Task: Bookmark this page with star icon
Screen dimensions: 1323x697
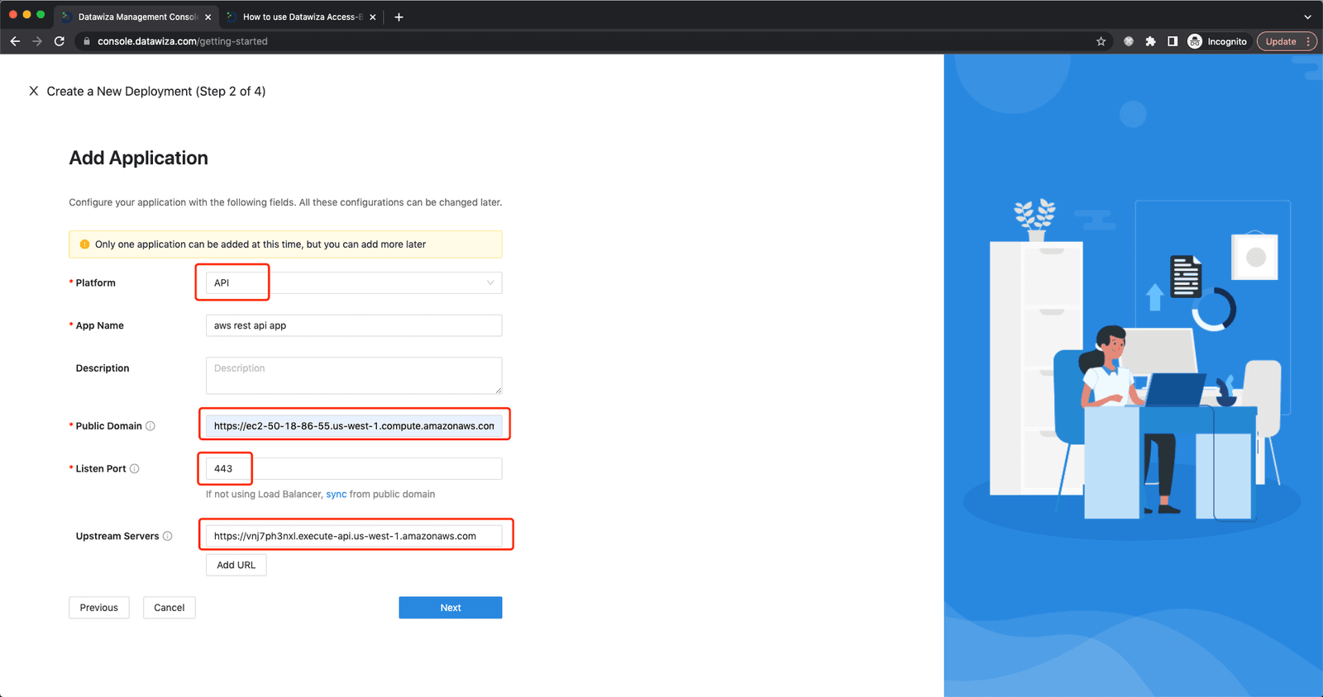Action: point(1101,41)
